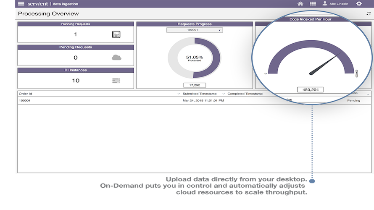Screen dimensions: 374x210
Task: Click the server stack icon in DI Instances
Action: click(x=116, y=81)
